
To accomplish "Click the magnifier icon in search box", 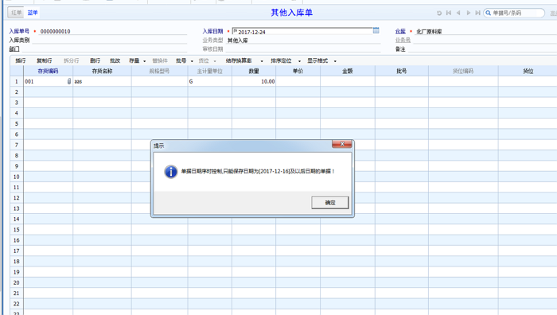I will (489, 14).
